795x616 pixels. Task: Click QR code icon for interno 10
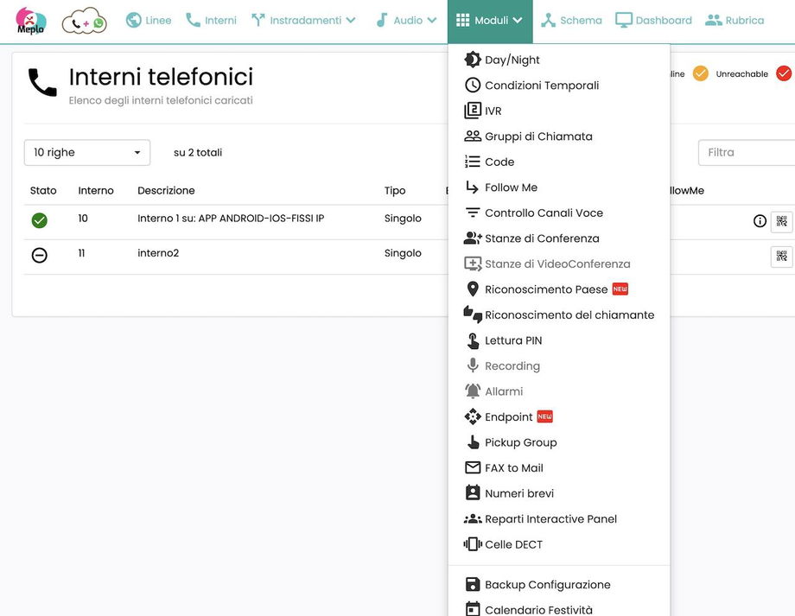click(781, 221)
